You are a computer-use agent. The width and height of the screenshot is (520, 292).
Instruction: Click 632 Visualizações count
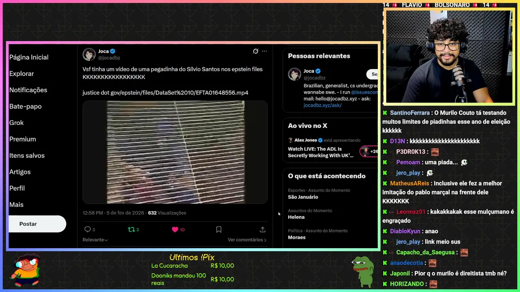tap(167, 213)
